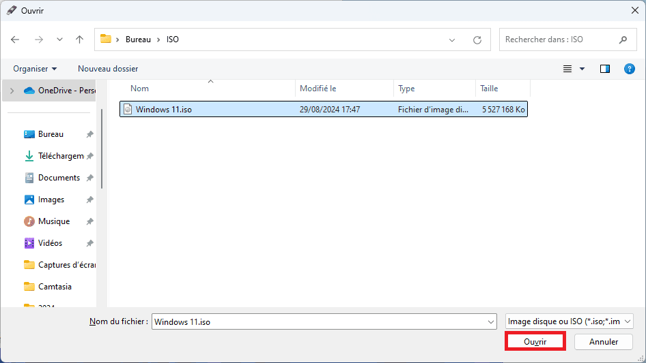Toggle the preview pane
The image size is (646, 363).
tap(605, 69)
